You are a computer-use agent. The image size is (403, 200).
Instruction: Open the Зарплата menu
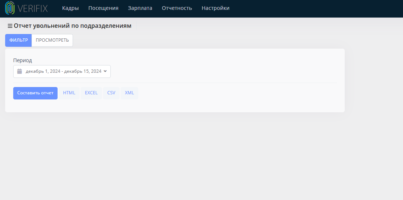[x=140, y=8]
